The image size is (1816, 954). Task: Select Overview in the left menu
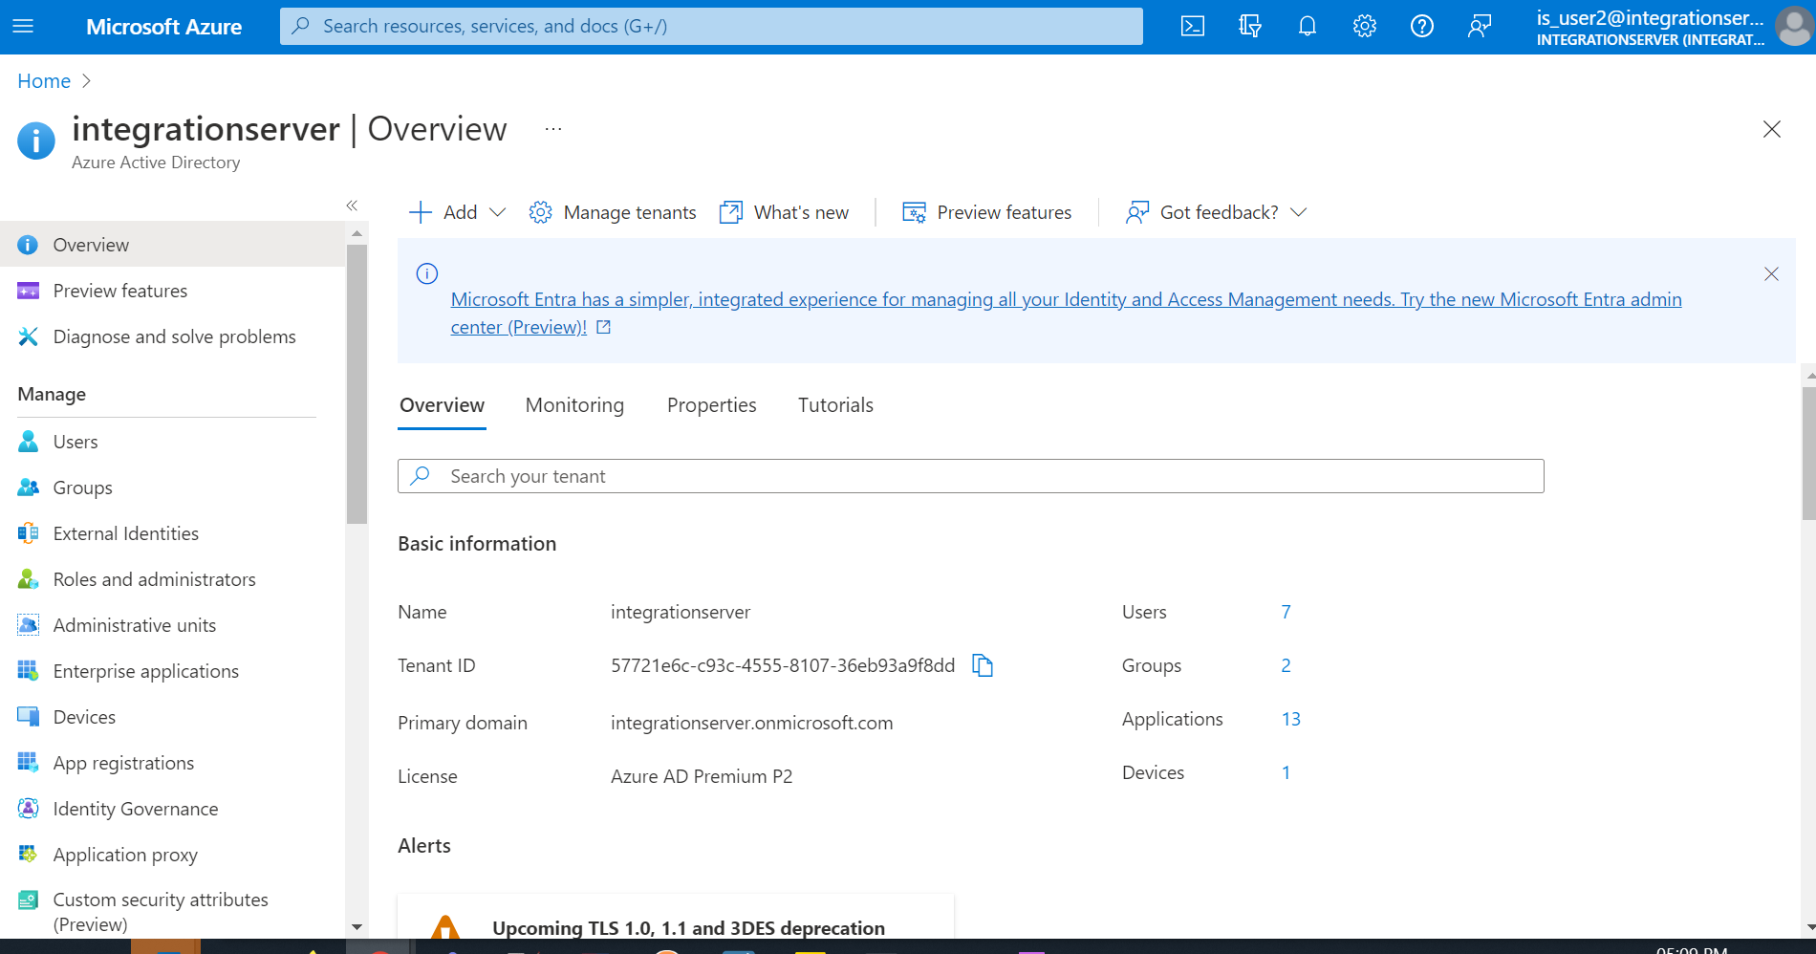(x=172, y=245)
